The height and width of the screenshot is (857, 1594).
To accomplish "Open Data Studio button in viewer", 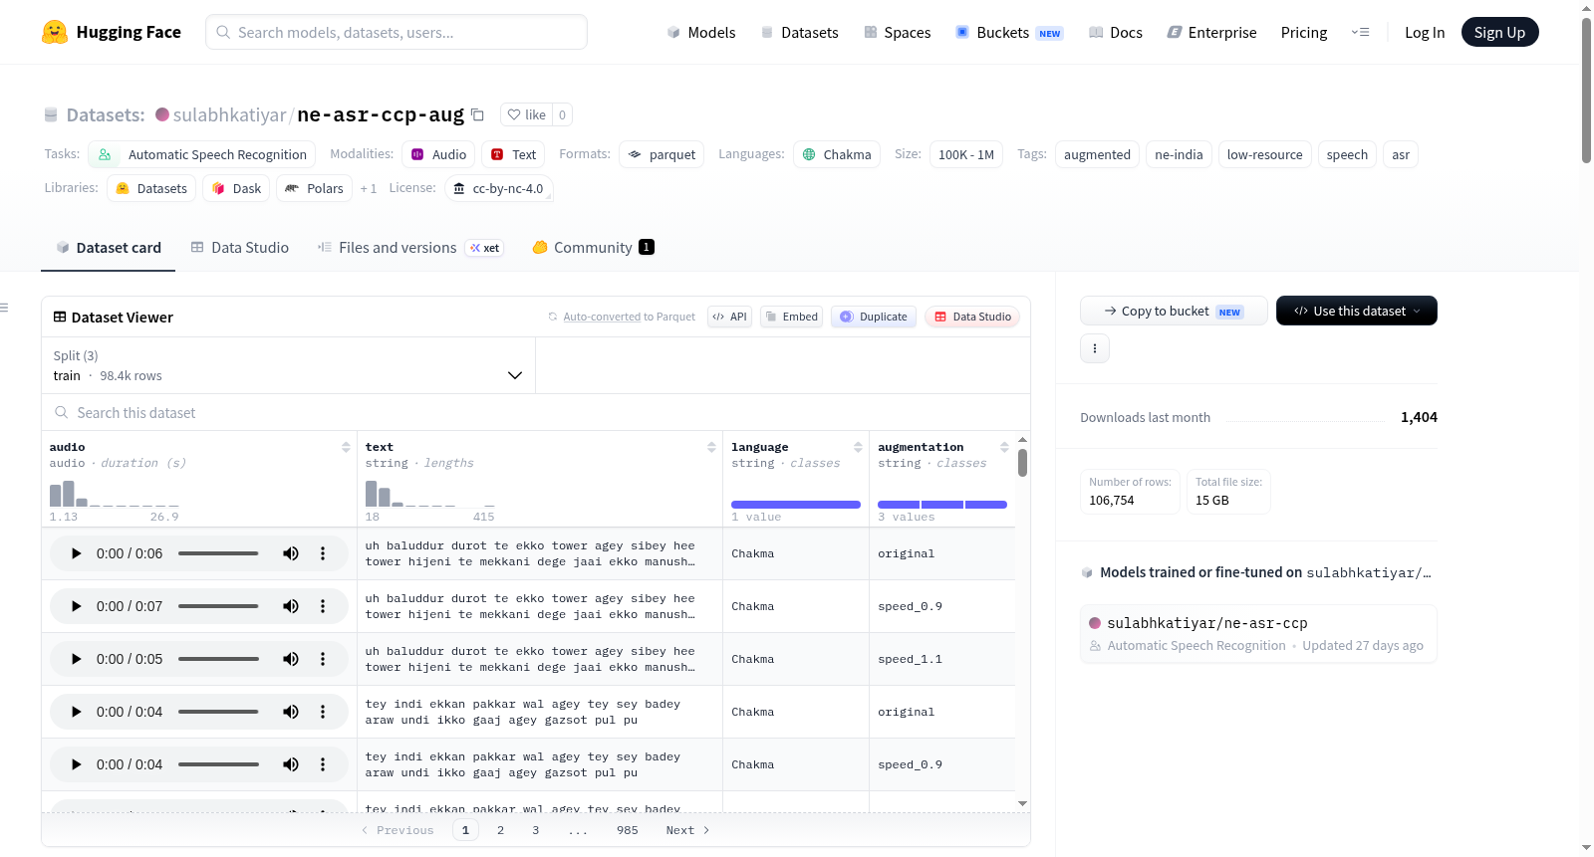I will (x=972, y=317).
